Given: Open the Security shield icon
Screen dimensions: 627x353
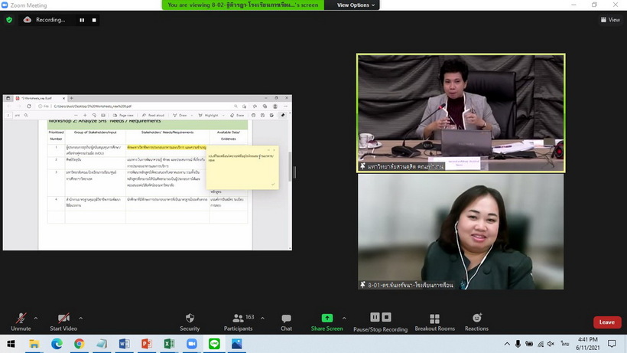Looking at the screenshot, I should point(190,319).
